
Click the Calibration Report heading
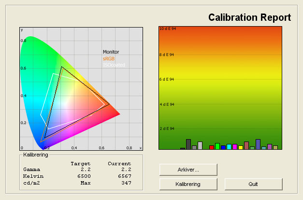(x=249, y=18)
